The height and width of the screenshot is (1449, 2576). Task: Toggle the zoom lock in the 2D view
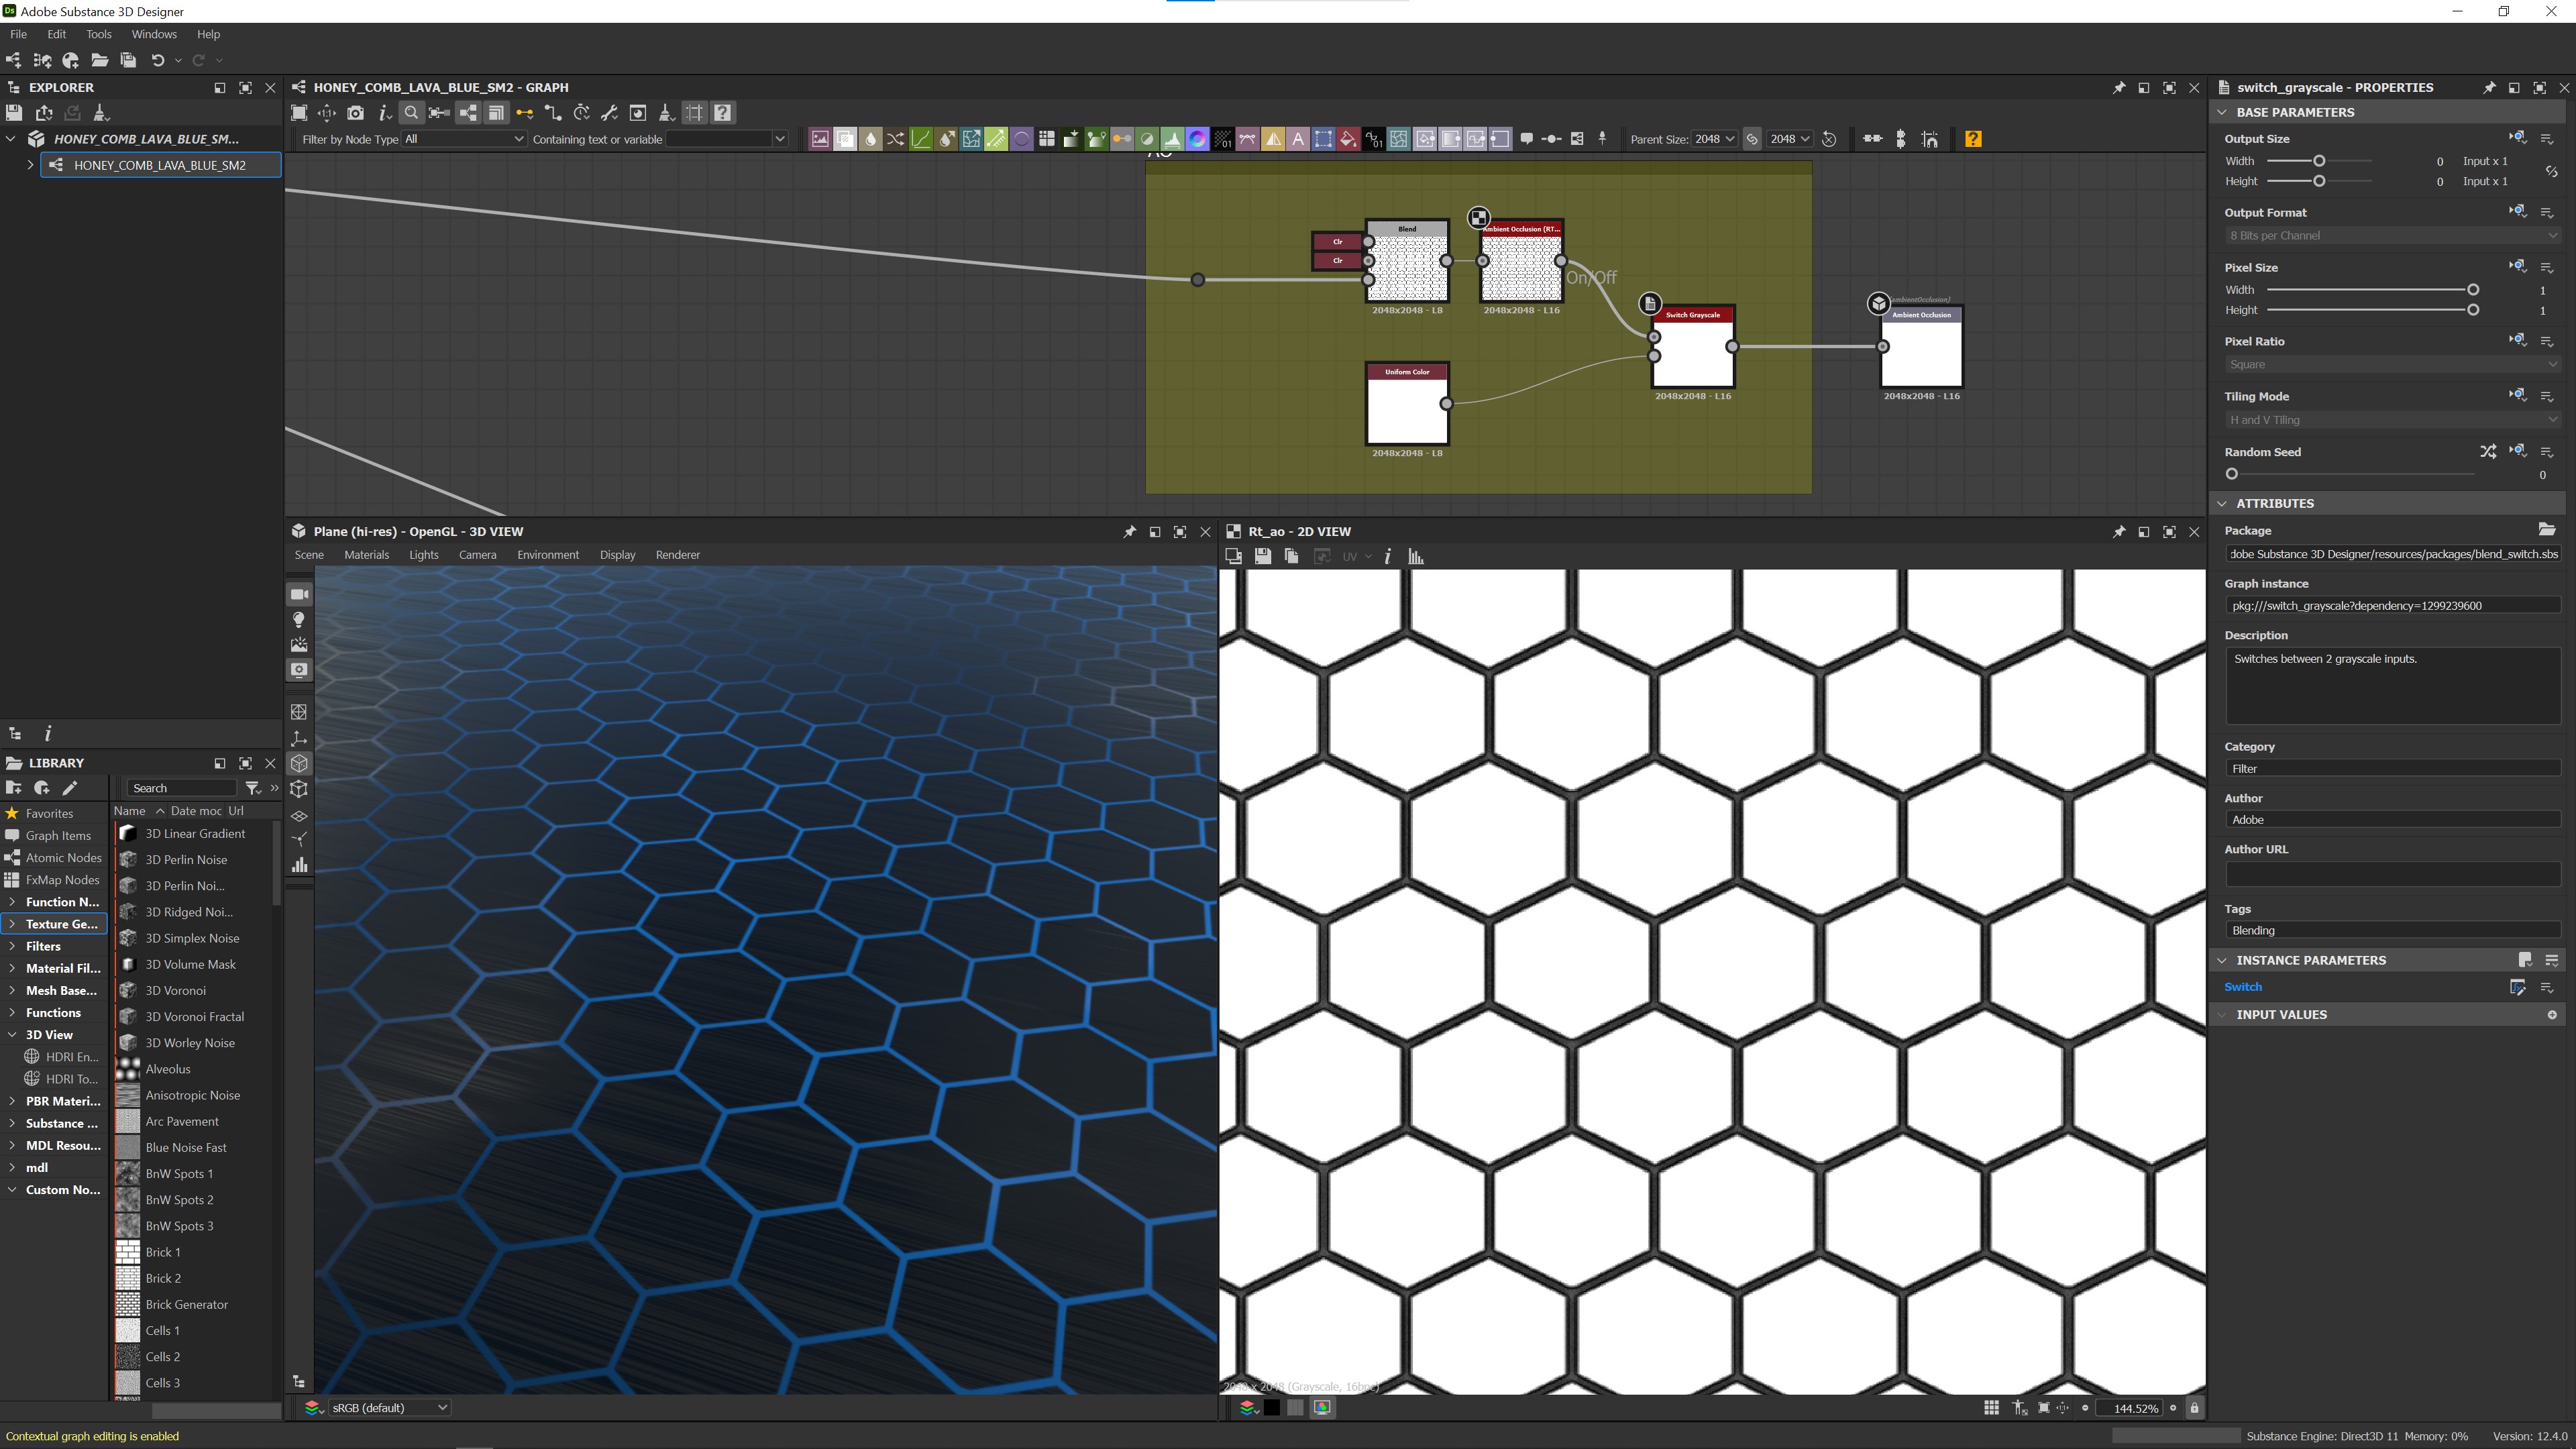[2194, 1408]
